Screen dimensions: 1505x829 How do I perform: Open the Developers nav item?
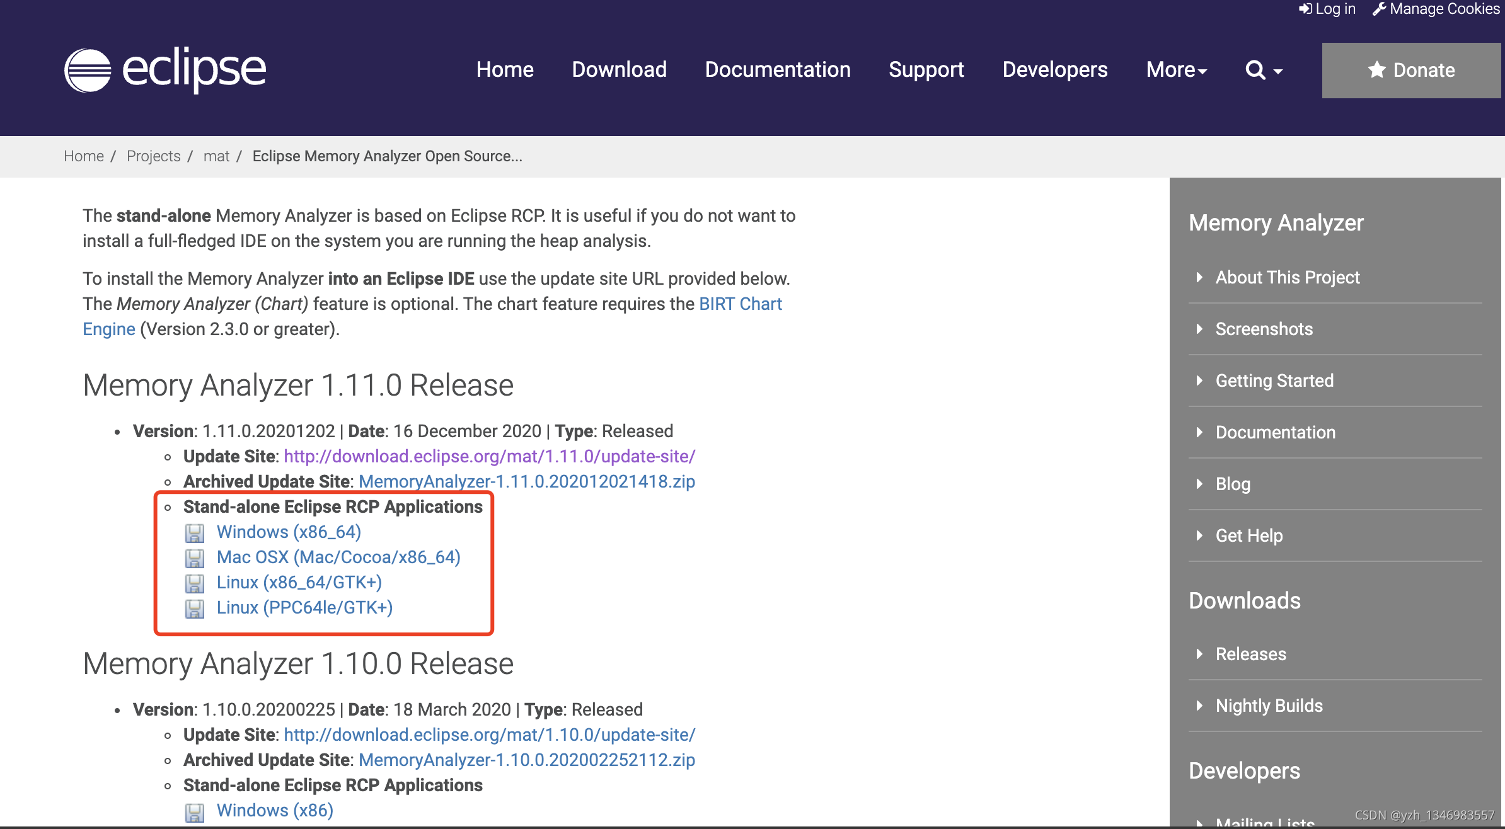(x=1054, y=69)
